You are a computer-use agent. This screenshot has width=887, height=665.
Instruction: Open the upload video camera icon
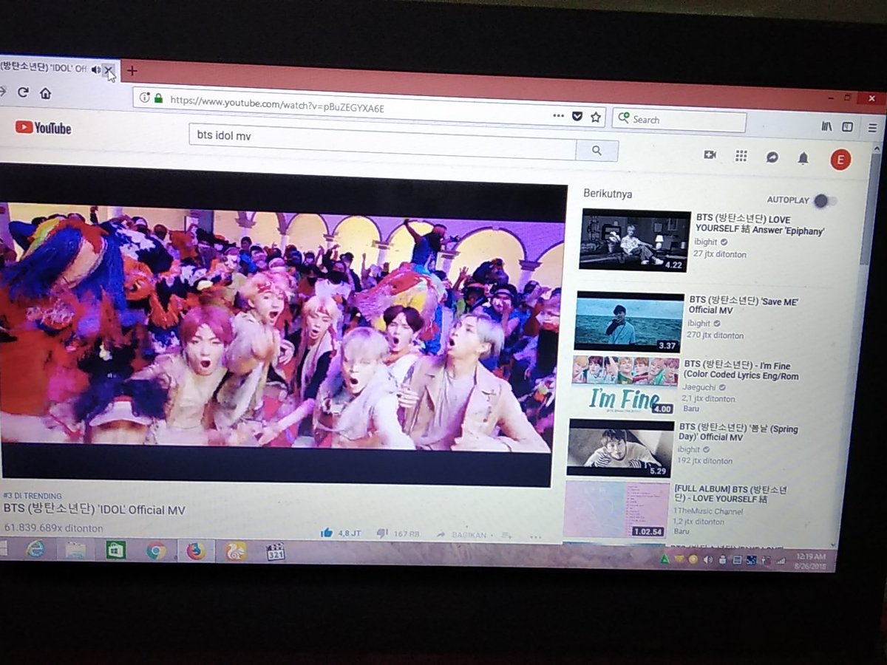click(710, 155)
